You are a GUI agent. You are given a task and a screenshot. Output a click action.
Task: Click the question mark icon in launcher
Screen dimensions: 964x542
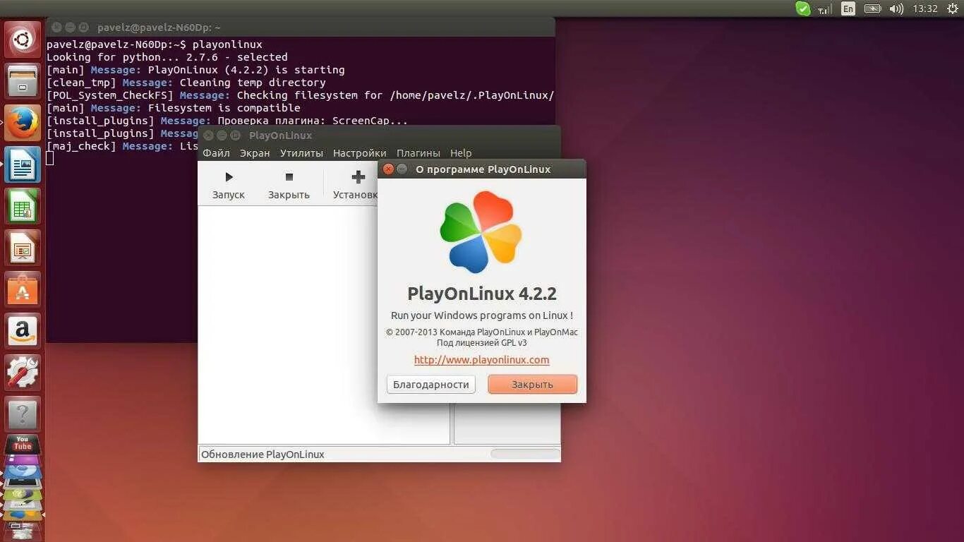tap(23, 414)
